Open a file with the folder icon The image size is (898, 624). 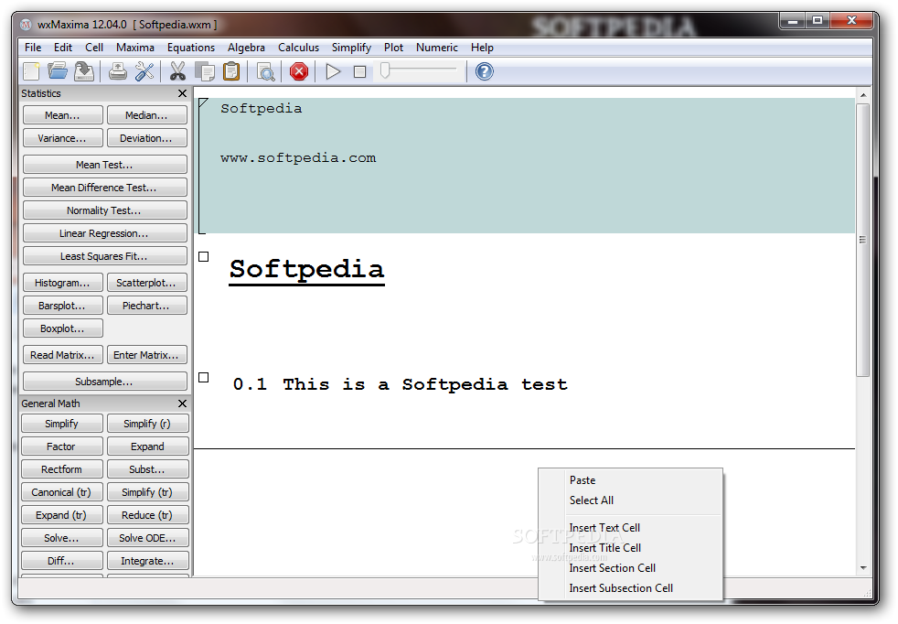[x=58, y=71]
